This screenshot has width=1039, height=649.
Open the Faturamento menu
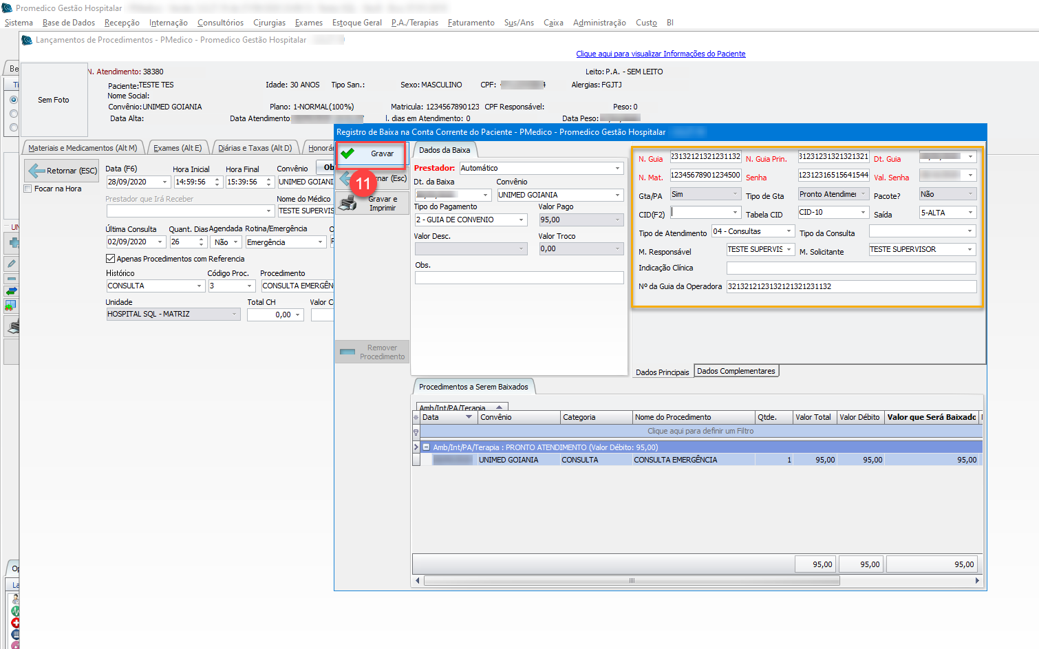click(471, 23)
